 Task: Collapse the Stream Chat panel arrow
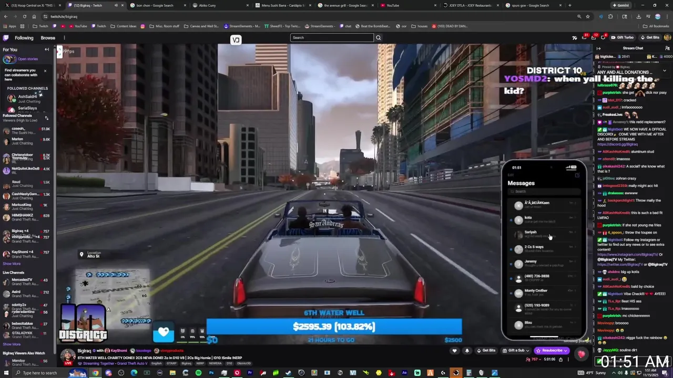598,48
